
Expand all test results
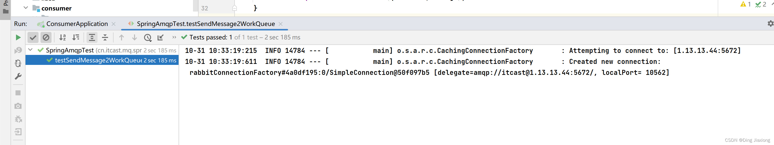[x=92, y=37]
